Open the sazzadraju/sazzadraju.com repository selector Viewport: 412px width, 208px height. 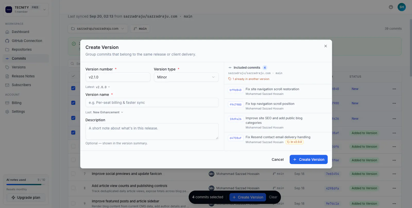click(x=98, y=29)
